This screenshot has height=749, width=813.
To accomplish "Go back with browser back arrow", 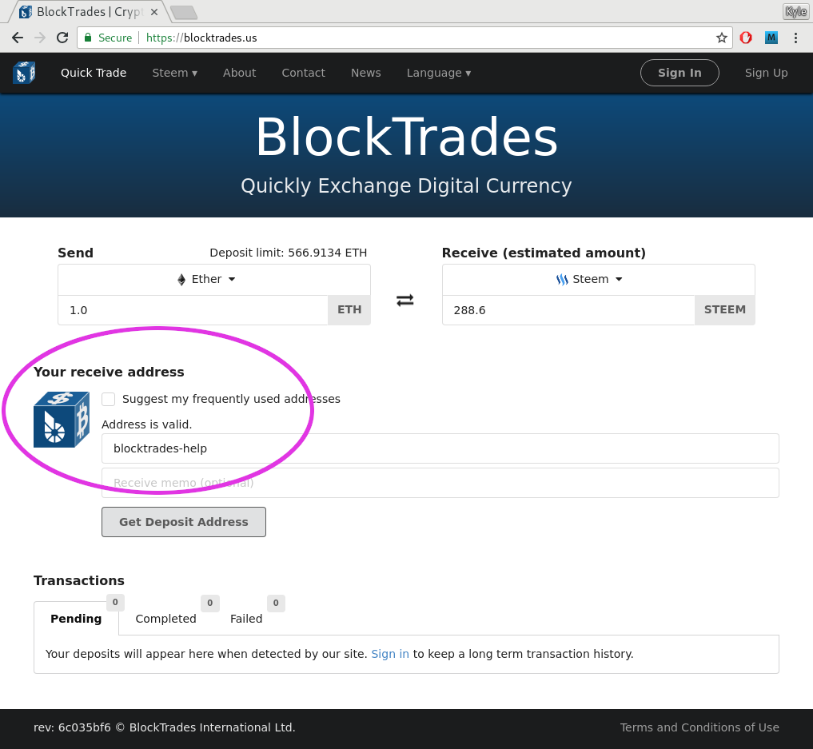I will (18, 38).
